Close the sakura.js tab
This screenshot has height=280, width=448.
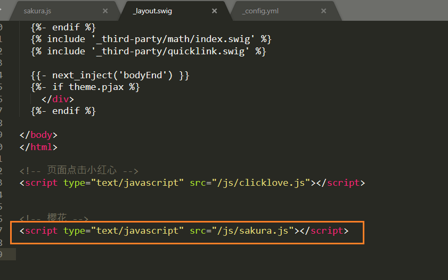105,11
